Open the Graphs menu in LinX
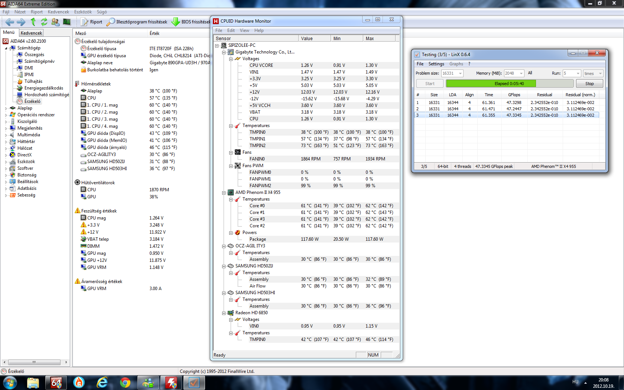The image size is (624, 390). pyautogui.click(x=456, y=64)
